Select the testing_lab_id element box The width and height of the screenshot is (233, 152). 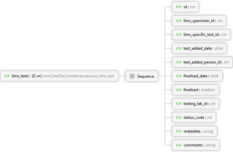pos(195,103)
